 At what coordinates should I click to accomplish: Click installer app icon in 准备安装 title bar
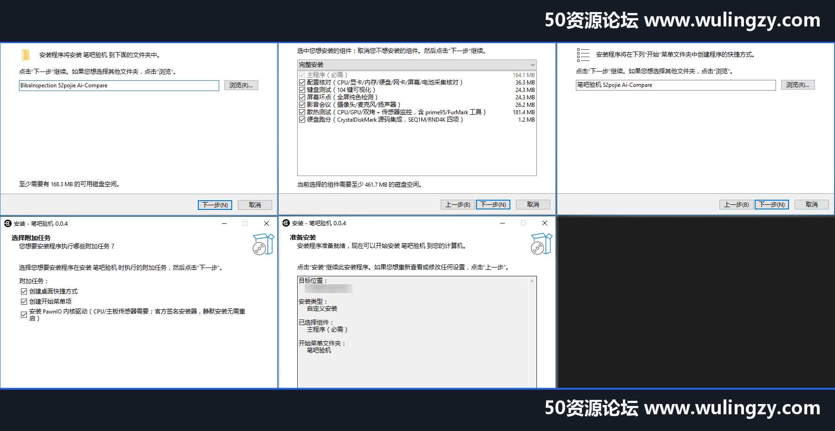click(286, 223)
